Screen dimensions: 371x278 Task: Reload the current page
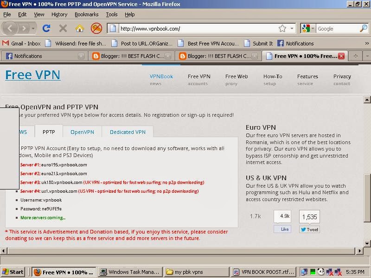pos(46,29)
